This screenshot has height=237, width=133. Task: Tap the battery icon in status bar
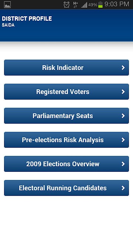100,5
